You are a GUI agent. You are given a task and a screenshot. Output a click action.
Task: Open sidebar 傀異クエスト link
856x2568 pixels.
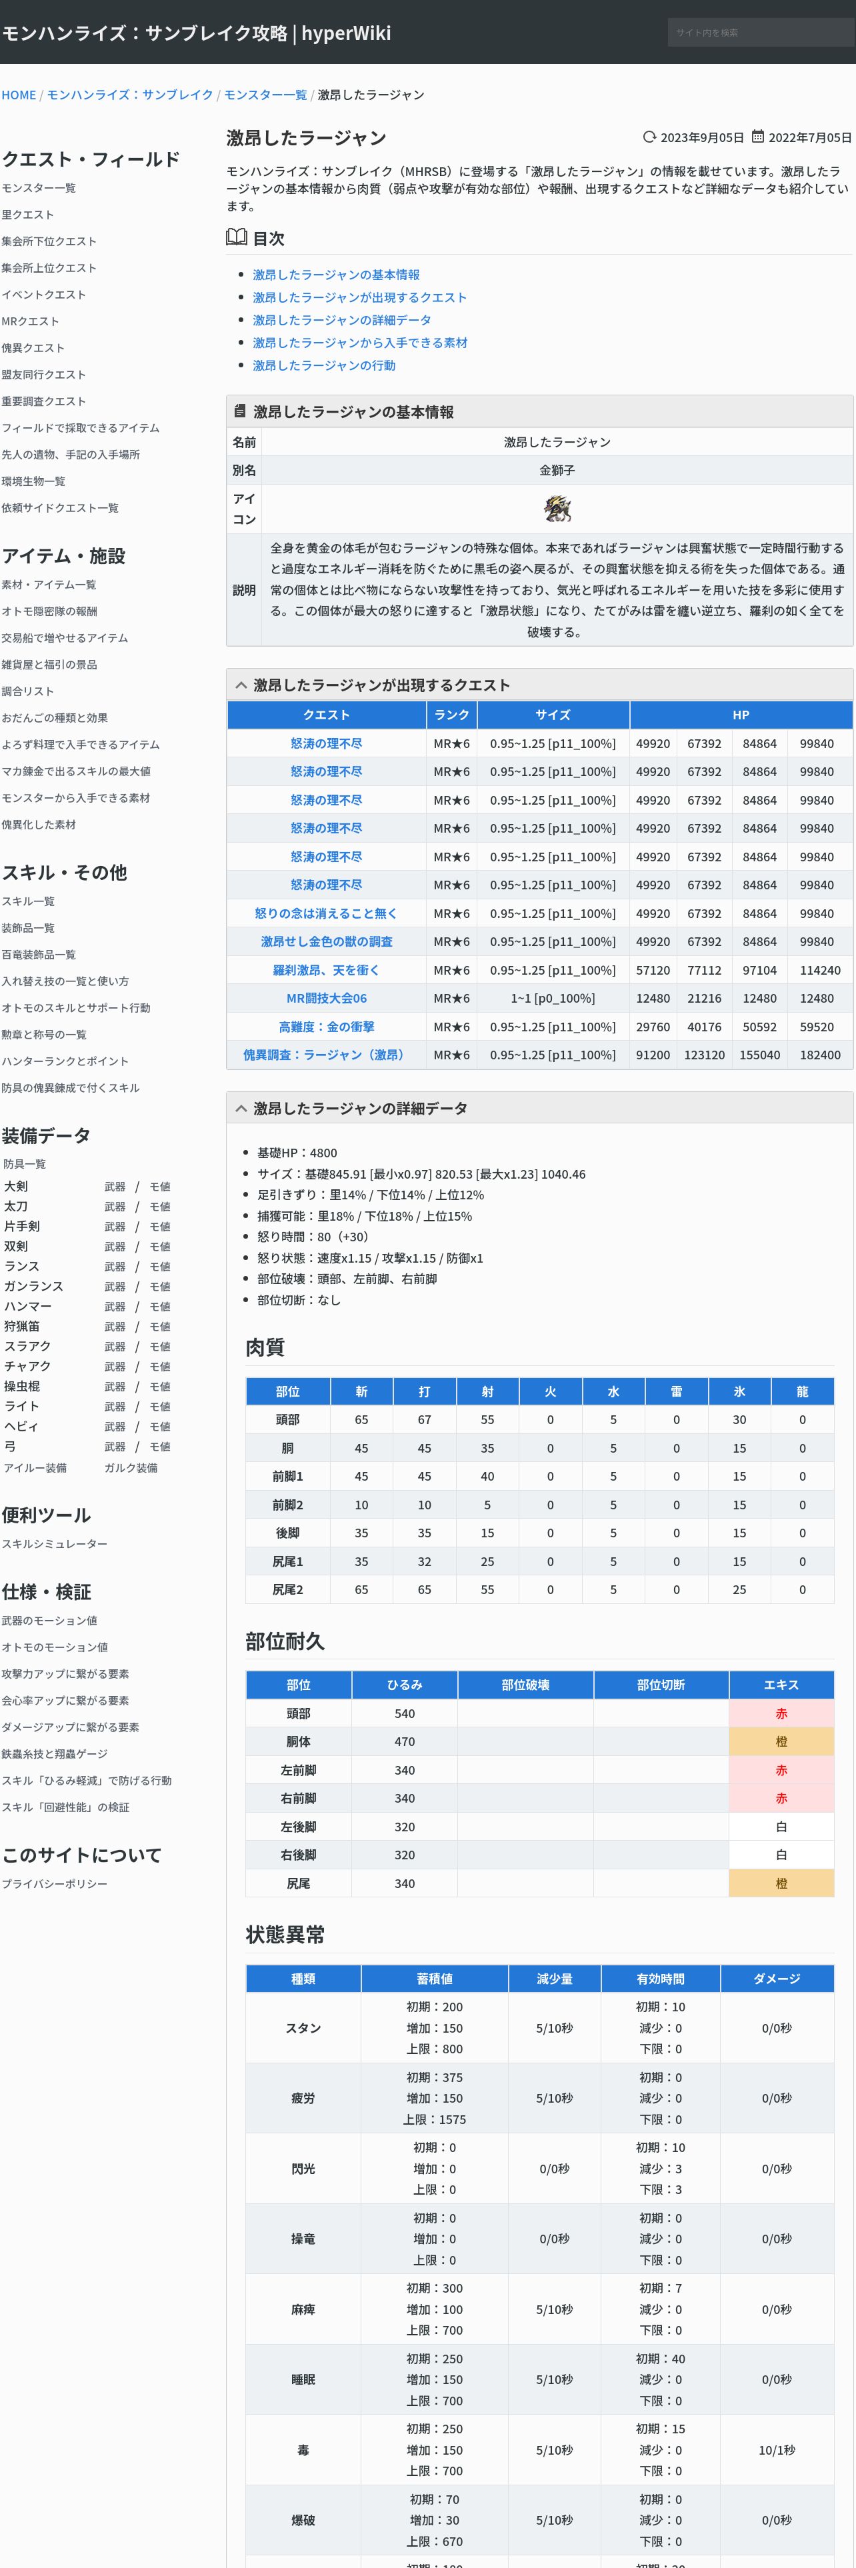pyautogui.click(x=33, y=348)
